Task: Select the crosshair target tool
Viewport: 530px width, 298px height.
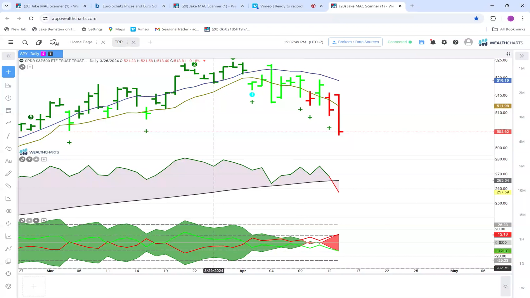Action: [x=8, y=274]
